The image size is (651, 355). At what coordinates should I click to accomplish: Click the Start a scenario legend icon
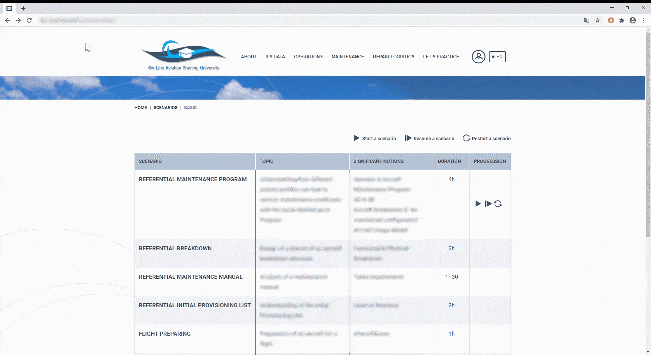pos(357,138)
